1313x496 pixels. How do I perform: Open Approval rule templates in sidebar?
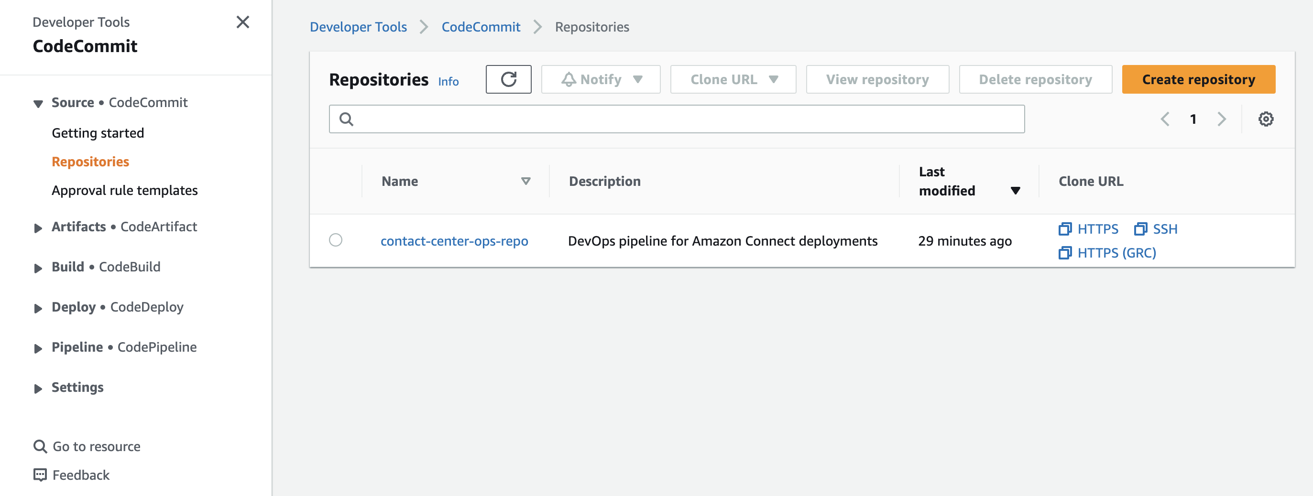[124, 190]
